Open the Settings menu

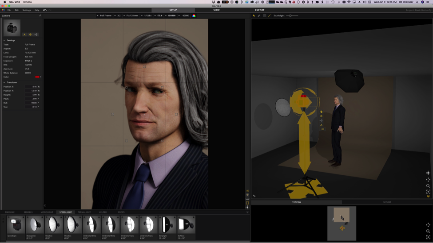point(27,10)
